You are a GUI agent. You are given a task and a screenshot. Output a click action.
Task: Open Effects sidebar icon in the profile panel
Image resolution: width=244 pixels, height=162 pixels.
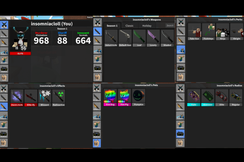tap(4, 43)
